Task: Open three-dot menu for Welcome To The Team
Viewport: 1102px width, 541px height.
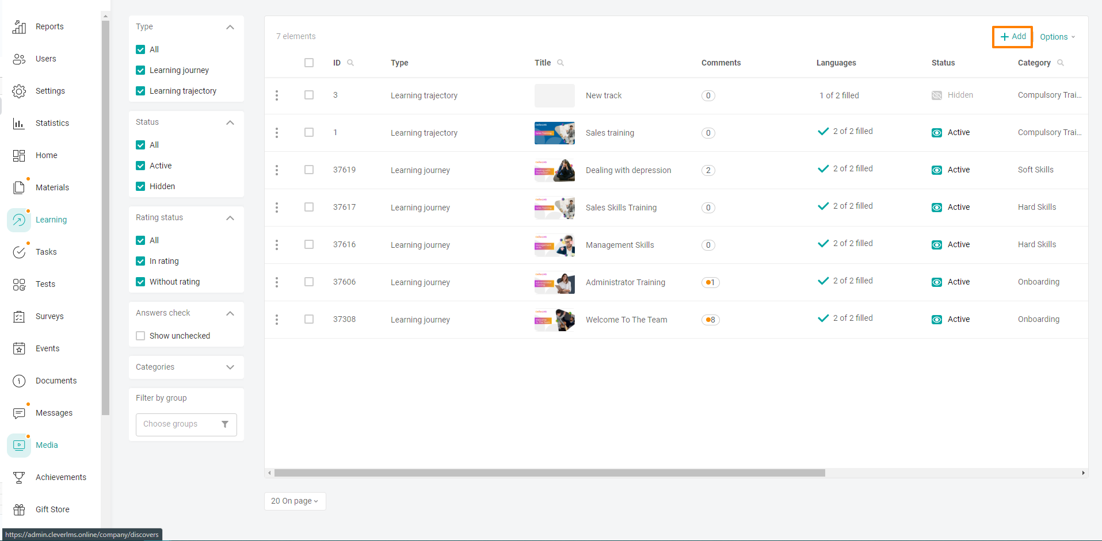Action: click(277, 320)
